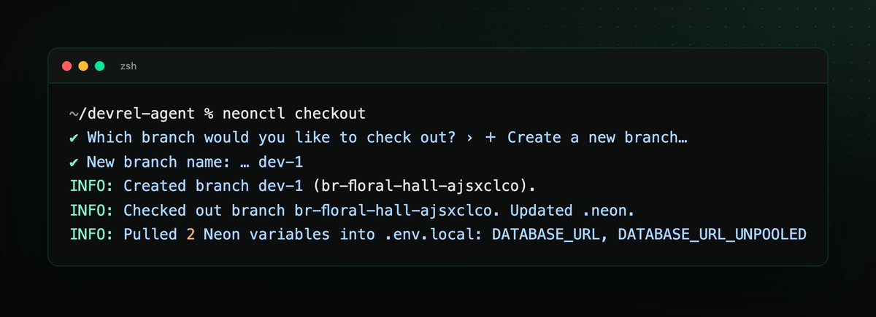The width and height of the screenshot is (876, 317).
Task: Click the INFO label on "Checked out" line
Action: coord(92,210)
